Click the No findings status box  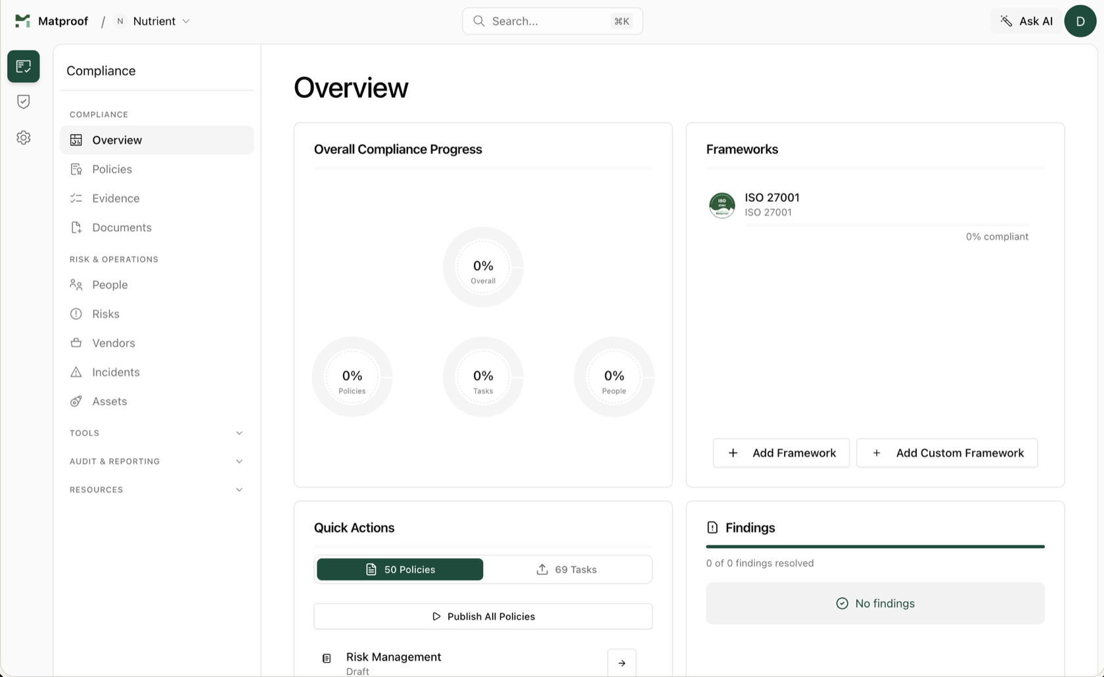click(875, 603)
